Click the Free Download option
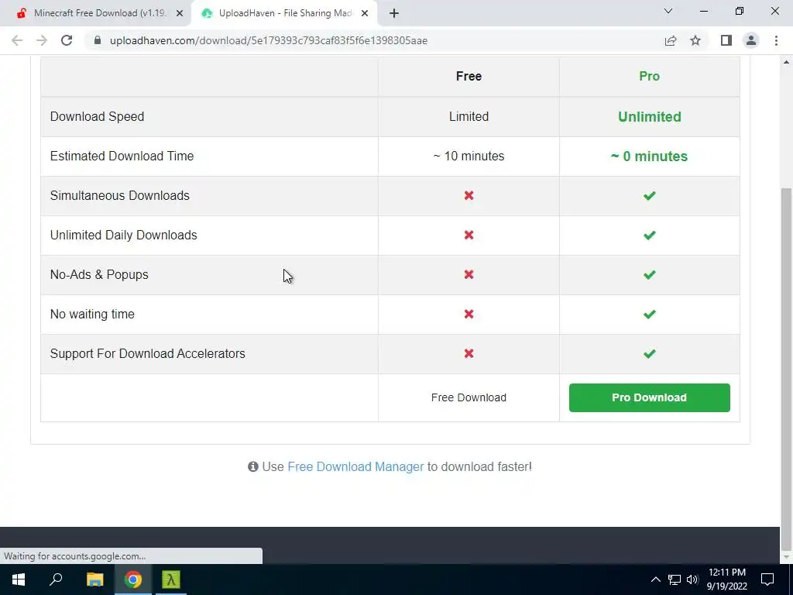The height and width of the screenshot is (595, 793). (469, 397)
